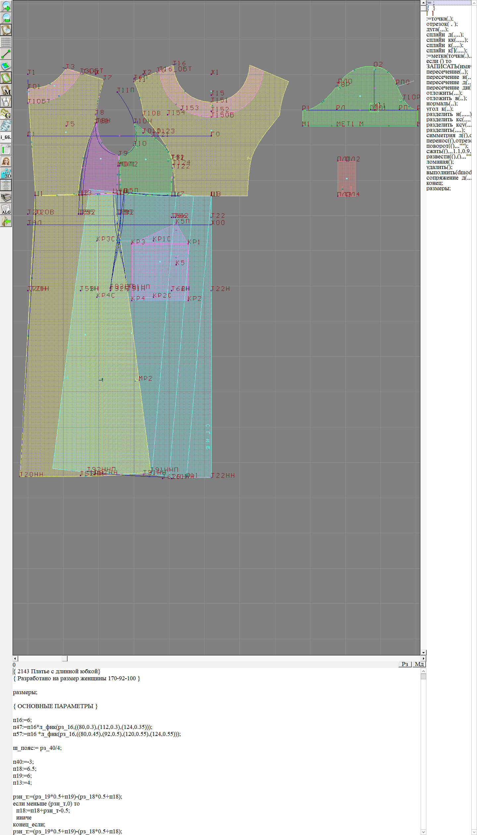Toggle the green-outlined pattern pieces icon
The image size is (477, 835).
point(6,78)
